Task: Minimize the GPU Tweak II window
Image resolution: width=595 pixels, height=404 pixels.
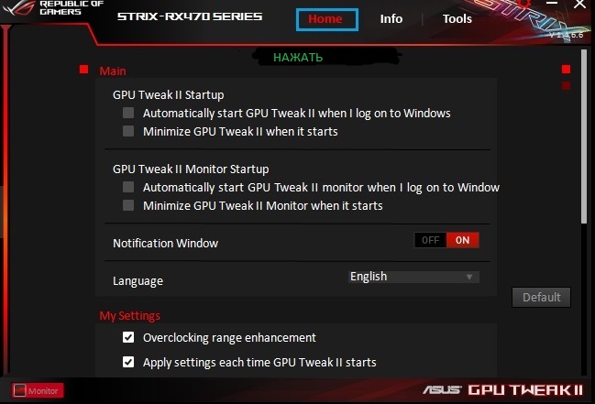Action: coord(552,3)
